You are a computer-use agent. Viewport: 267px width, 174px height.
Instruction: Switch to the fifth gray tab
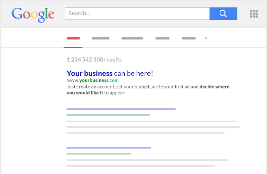coord(189,38)
